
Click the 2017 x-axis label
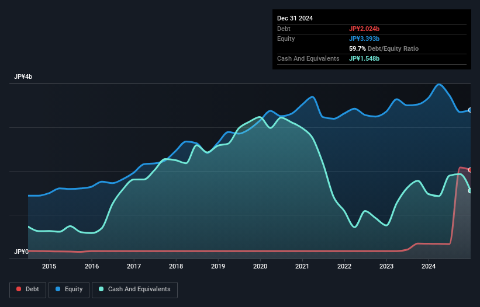tap(134, 266)
